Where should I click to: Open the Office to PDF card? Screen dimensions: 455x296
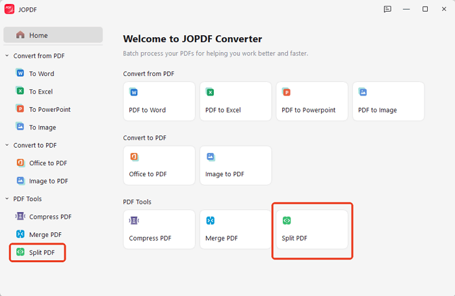tap(159, 165)
